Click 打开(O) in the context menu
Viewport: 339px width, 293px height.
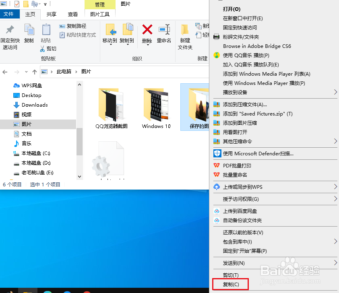point(232,9)
